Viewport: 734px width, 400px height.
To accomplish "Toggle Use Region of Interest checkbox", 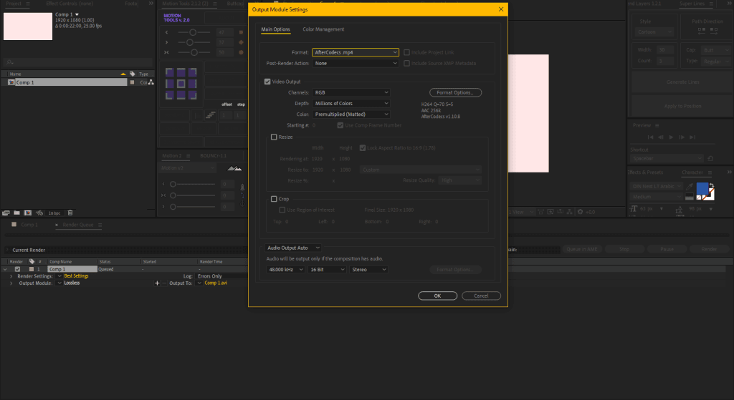I will pos(282,210).
